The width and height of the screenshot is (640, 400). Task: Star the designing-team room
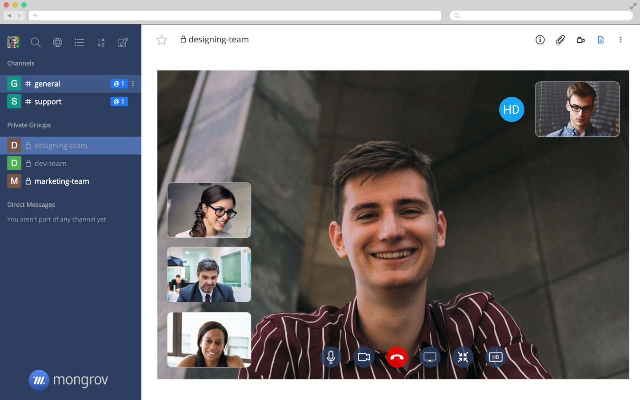[162, 40]
